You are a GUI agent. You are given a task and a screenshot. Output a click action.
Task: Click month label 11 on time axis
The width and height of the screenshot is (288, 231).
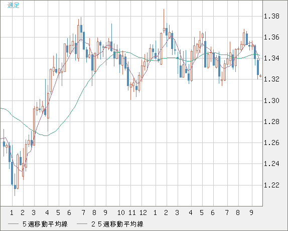coord(132,212)
